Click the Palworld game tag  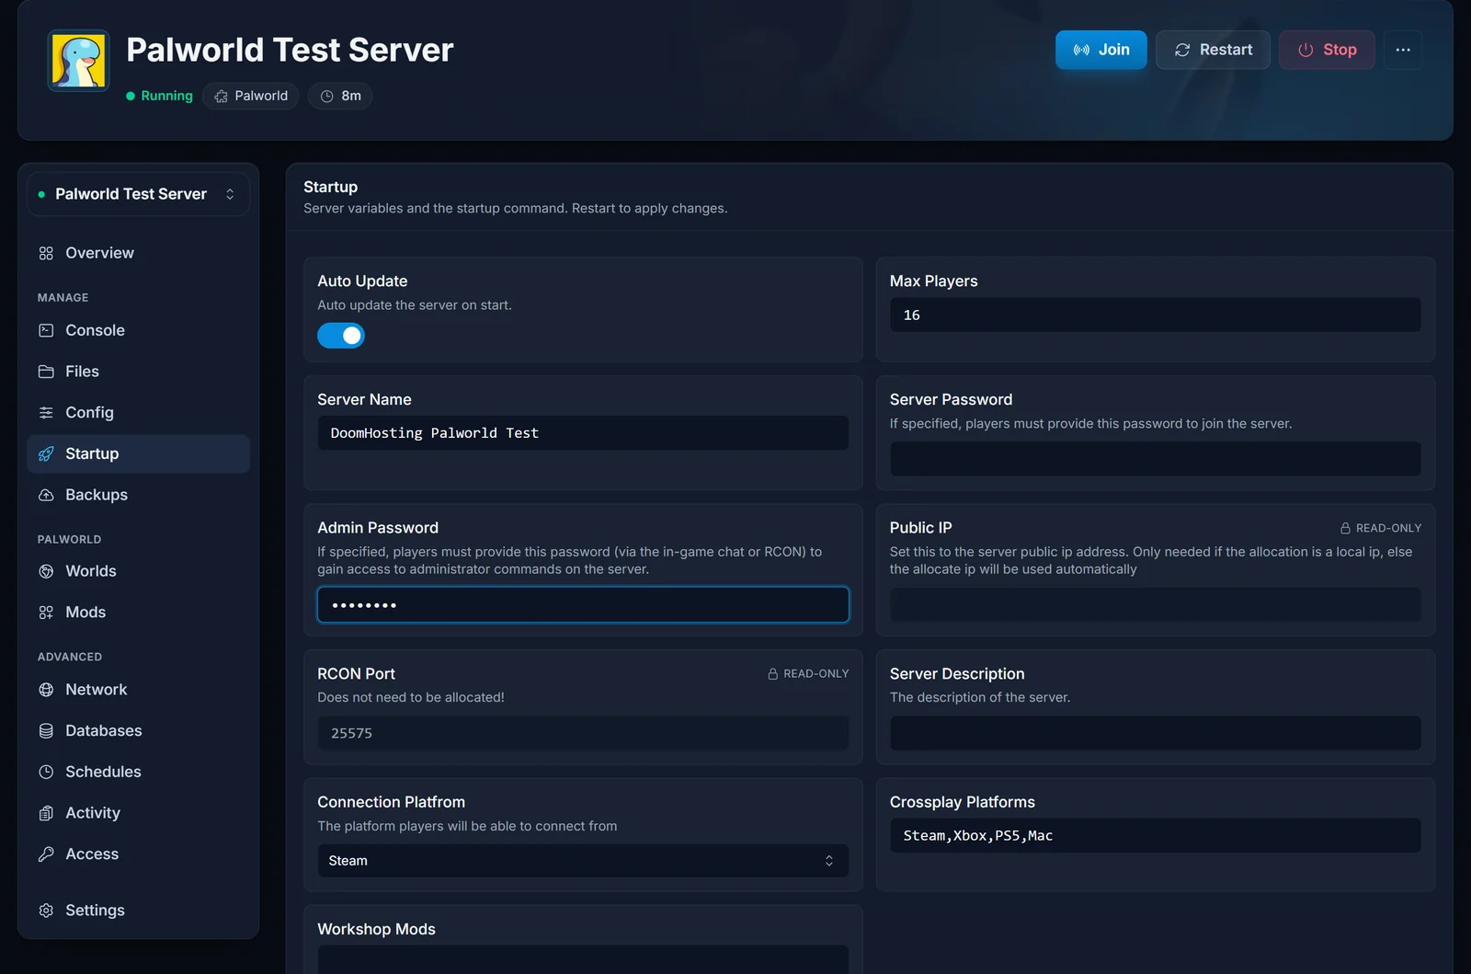250,96
